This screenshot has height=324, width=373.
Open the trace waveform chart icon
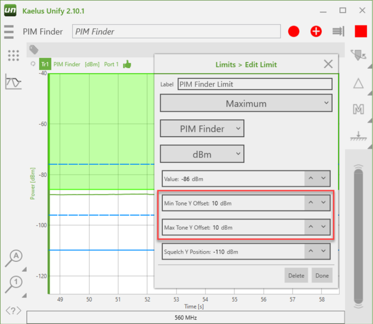point(13,82)
